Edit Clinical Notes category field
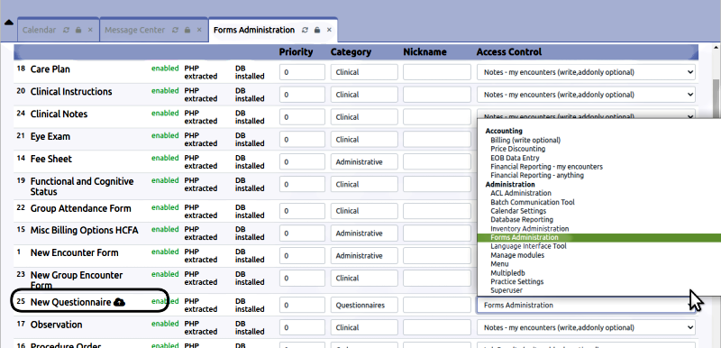Viewport: 721px width, 348px height. point(364,117)
